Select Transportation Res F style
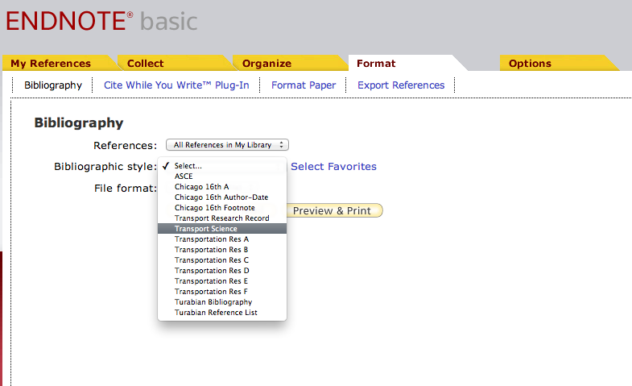Screen dimensions: 632x386 coord(222,292)
